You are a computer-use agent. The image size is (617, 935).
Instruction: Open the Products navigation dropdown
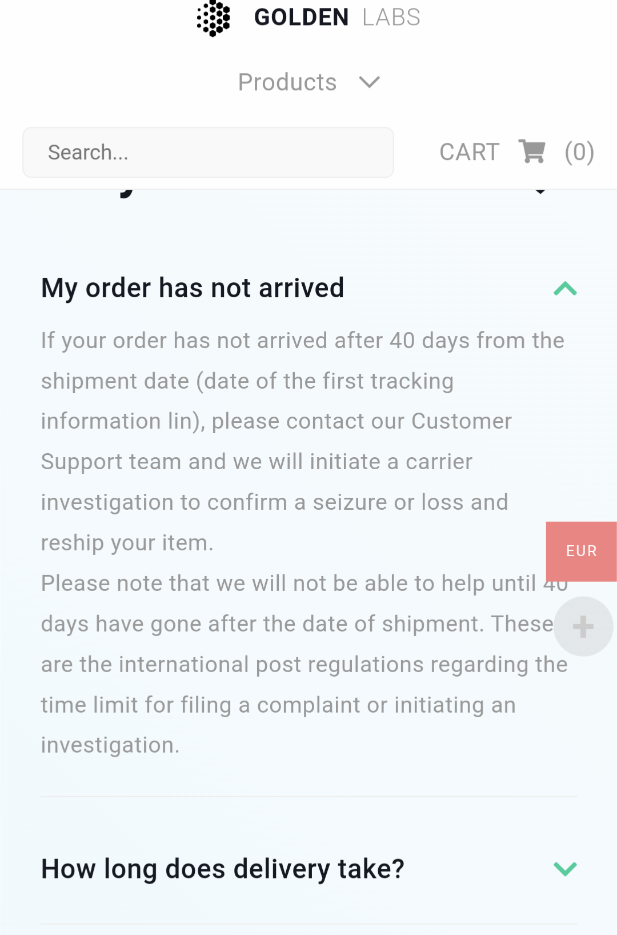pyautogui.click(x=287, y=82)
